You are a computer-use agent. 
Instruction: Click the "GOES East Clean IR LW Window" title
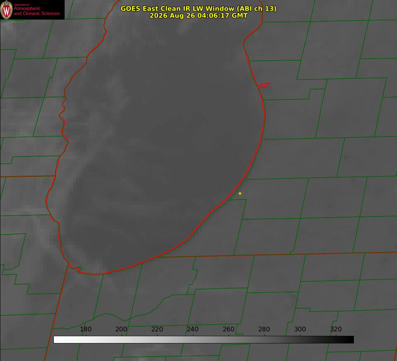click(x=177, y=8)
